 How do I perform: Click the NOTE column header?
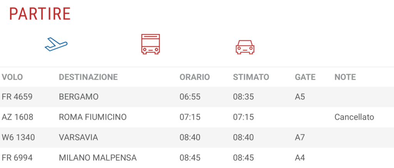click(345, 77)
